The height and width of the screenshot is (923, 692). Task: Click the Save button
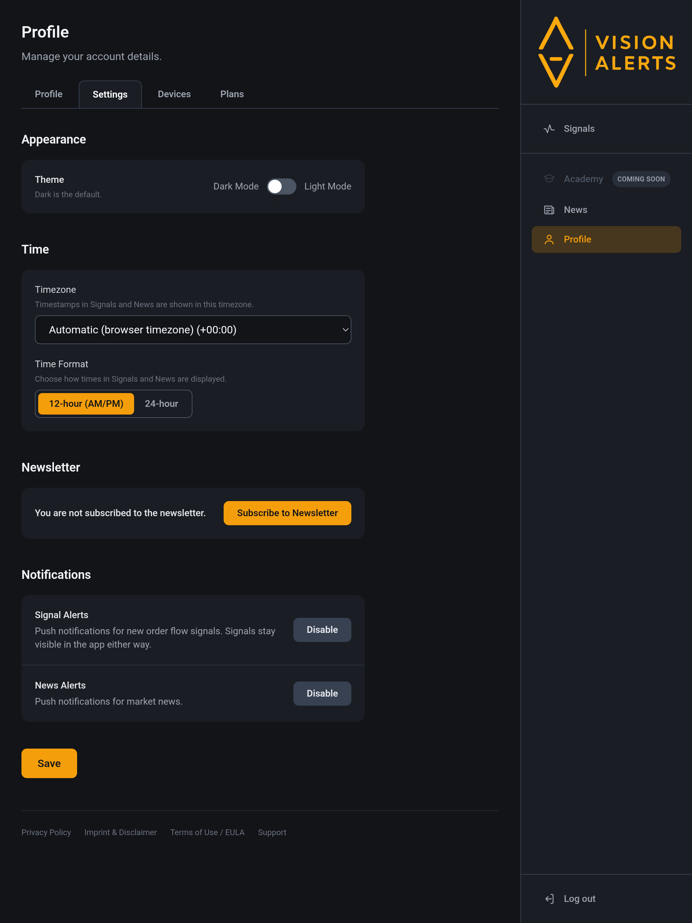(x=49, y=763)
